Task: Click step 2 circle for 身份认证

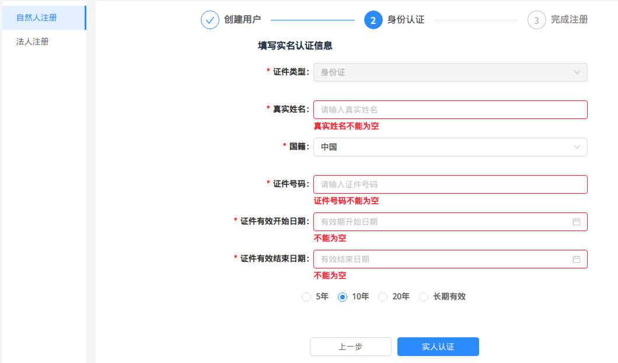Action: pyautogui.click(x=373, y=20)
